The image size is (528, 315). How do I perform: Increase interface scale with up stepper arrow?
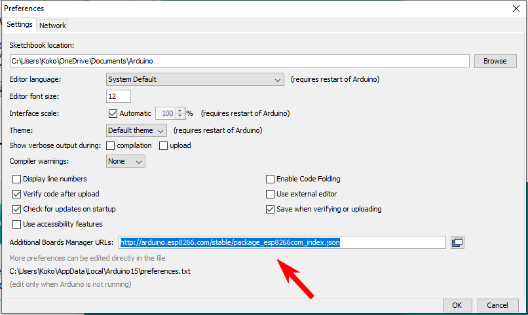(x=179, y=111)
